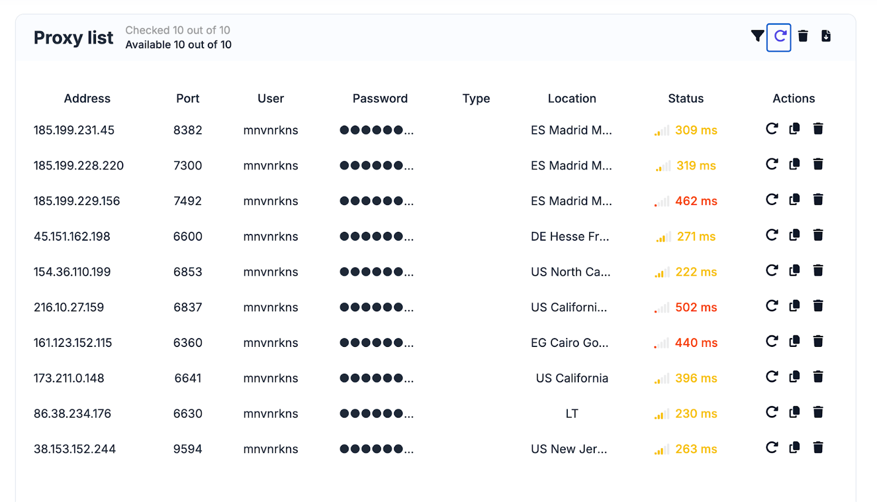Recheck proxy 45.151.162.198
The height and width of the screenshot is (502, 877).
click(x=772, y=235)
